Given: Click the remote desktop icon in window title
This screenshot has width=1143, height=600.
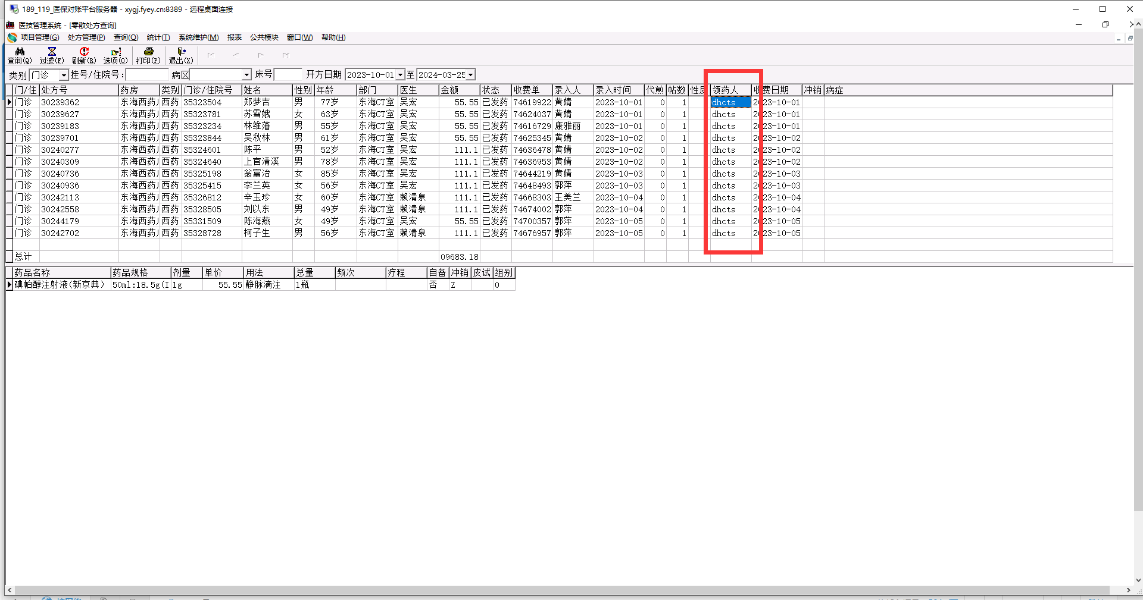Looking at the screenshot, I should (x=14, y=9).
